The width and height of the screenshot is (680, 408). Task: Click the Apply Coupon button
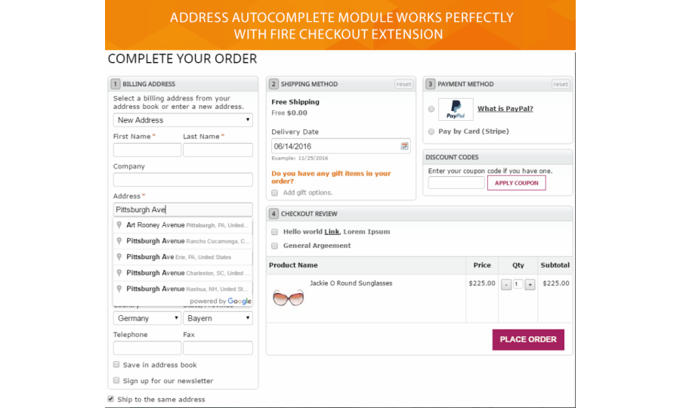516,183
